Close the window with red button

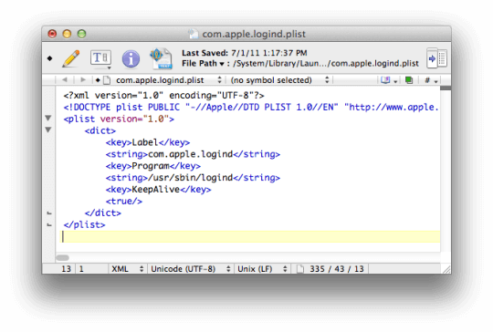52,34
